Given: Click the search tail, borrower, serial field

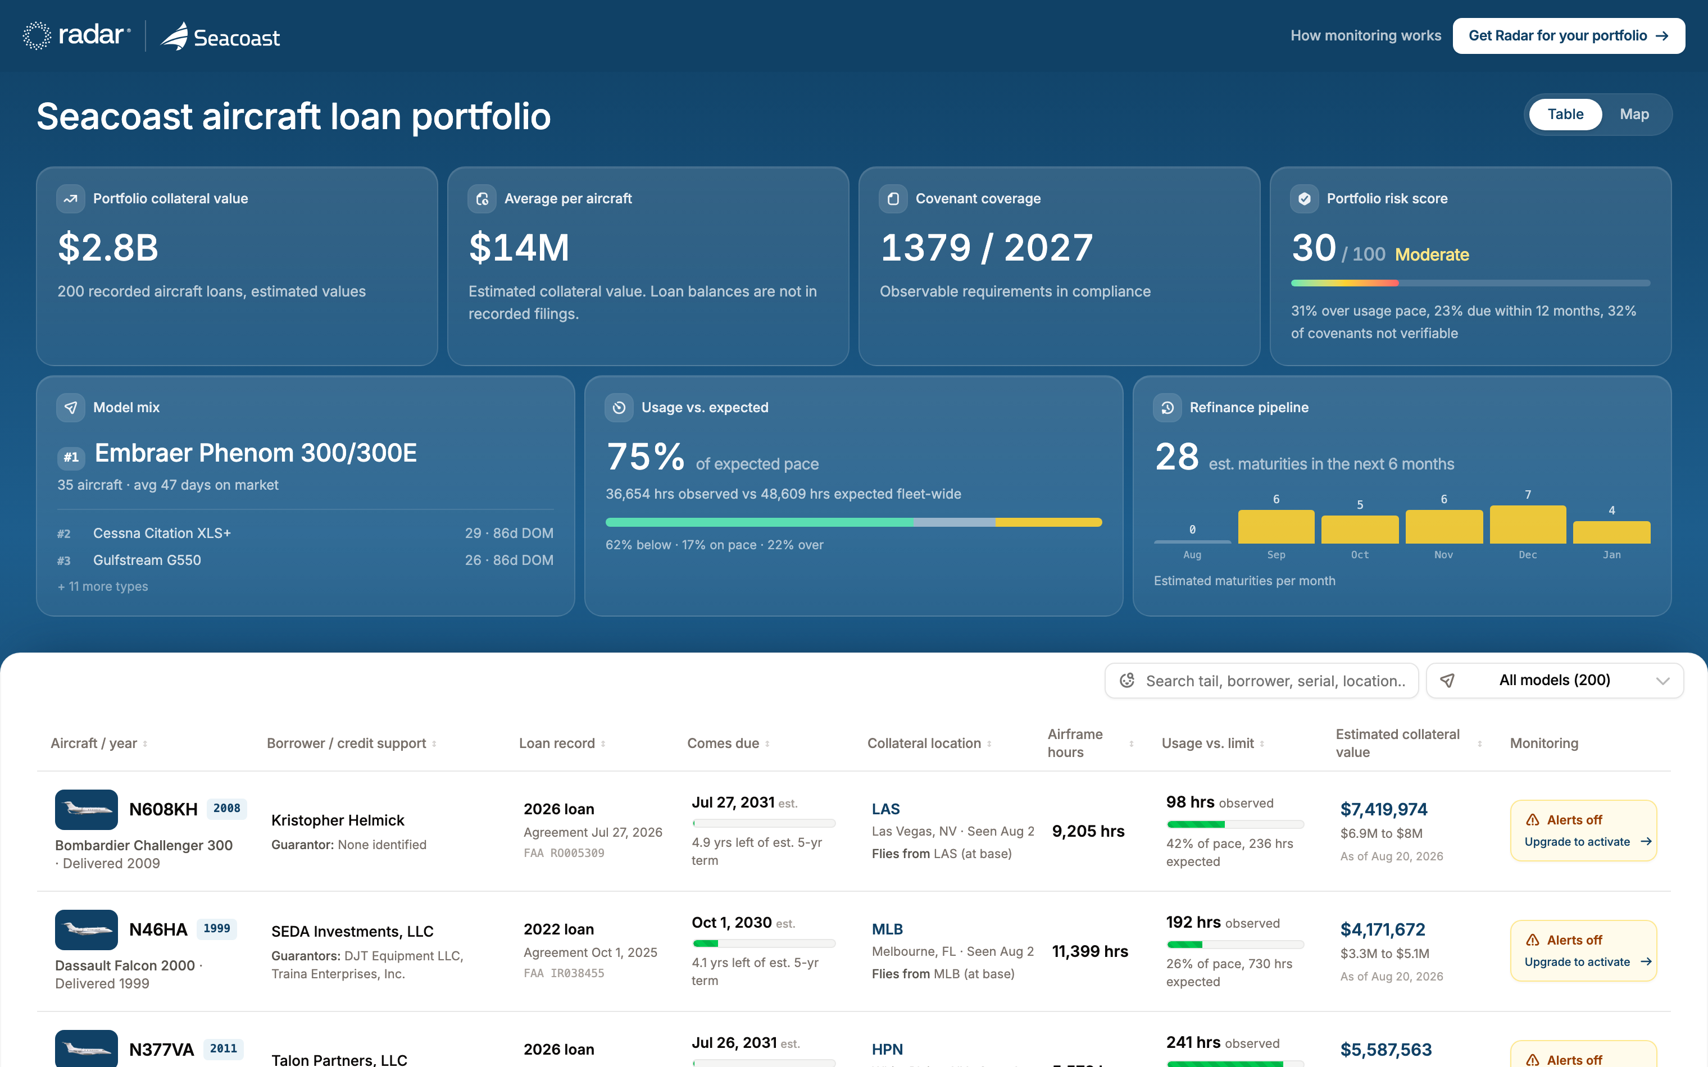Looking at the screenshot, I should (1261, 680).
